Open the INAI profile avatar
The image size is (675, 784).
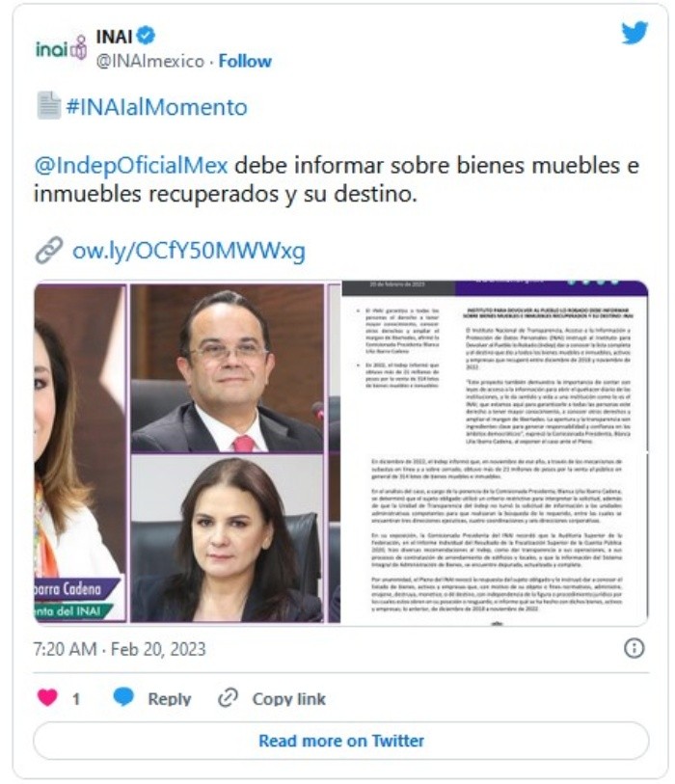click(61, 48)
